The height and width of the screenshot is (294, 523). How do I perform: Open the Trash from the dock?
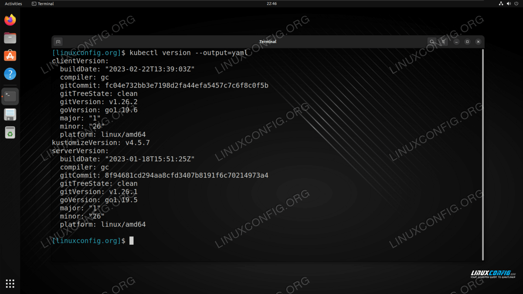pyautogui.click(x=10, y=132)
